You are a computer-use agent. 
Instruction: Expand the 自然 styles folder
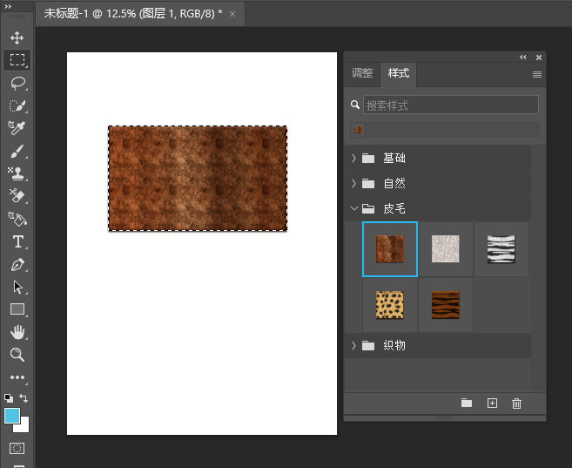(353, 184)
